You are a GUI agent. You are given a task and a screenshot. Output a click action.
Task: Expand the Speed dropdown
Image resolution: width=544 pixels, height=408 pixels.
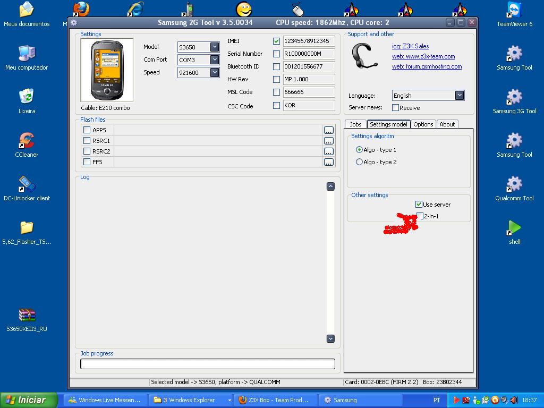point(215,72)
